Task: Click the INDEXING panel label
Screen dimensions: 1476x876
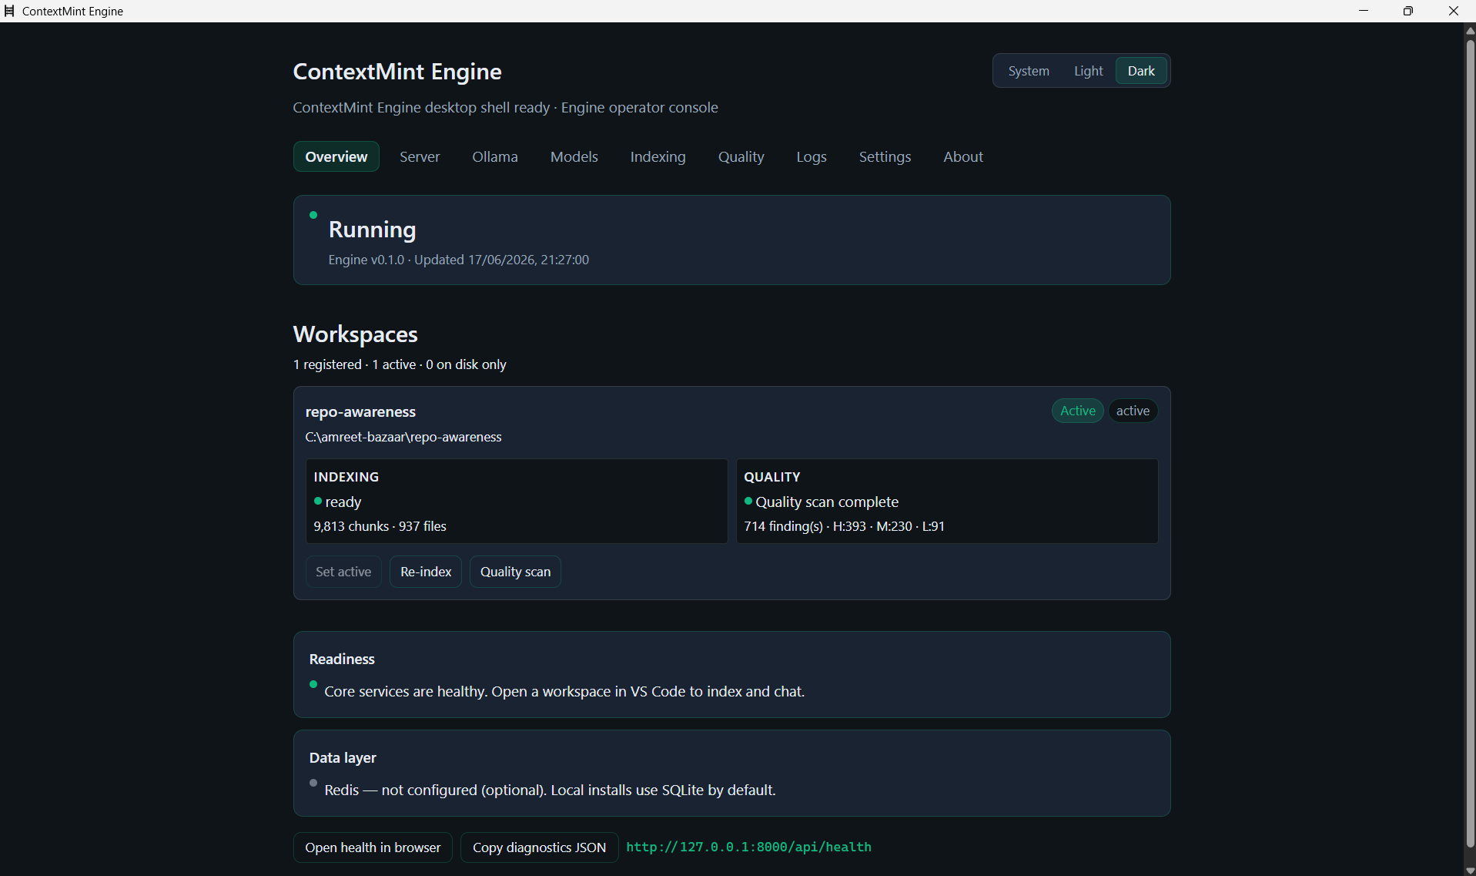Action: [x=346, y=477]
